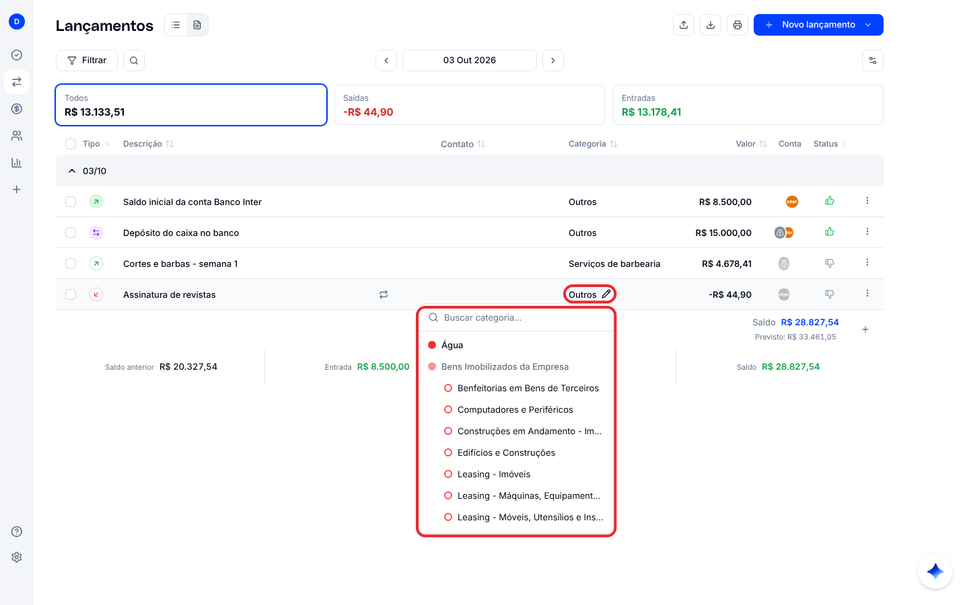Go to the previous date with left chevron
Viewport: 969px width, 605px height.
386,61
